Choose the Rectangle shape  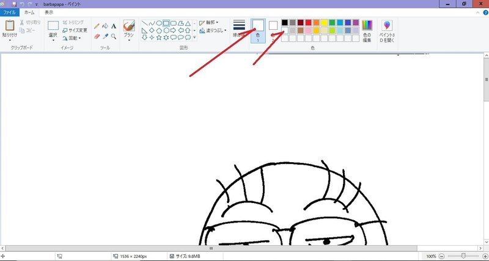click(x=166, y=23)
